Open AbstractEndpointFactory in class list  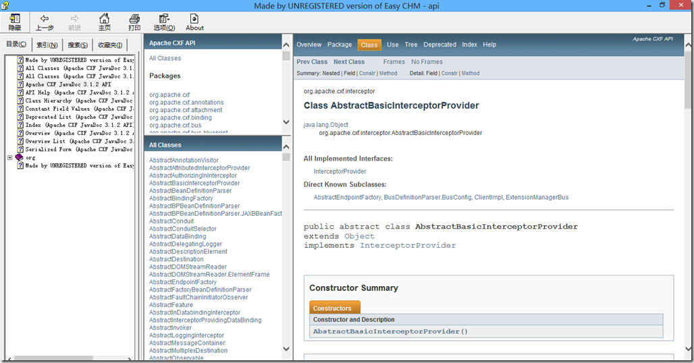tap(183, 282)
